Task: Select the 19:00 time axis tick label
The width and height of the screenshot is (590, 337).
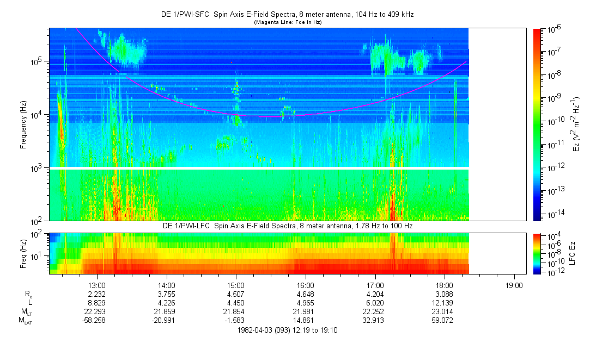Action: click(x=514, y=285)
